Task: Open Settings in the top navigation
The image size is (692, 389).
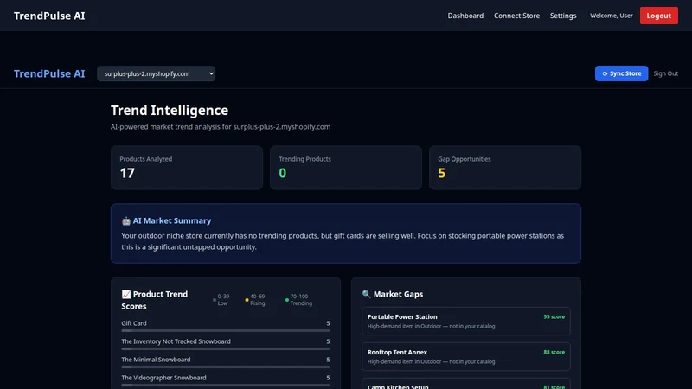Action: (x=563, y=16)
